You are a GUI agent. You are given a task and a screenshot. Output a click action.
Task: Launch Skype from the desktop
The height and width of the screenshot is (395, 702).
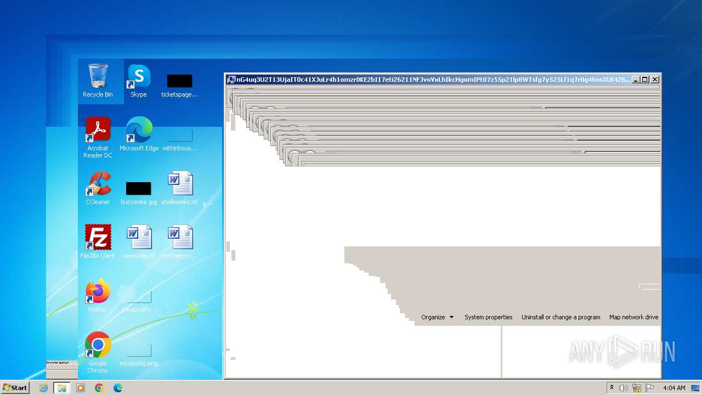pyautogui.click(x=139, y=81)
